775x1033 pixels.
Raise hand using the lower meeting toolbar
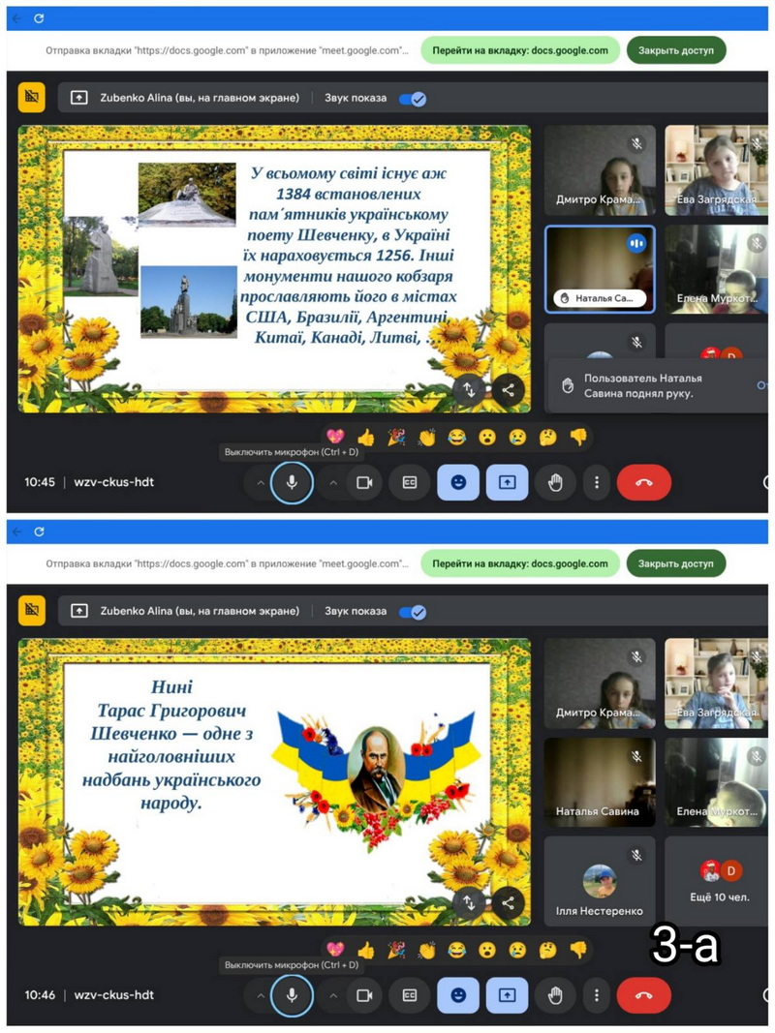click(555, 994)
